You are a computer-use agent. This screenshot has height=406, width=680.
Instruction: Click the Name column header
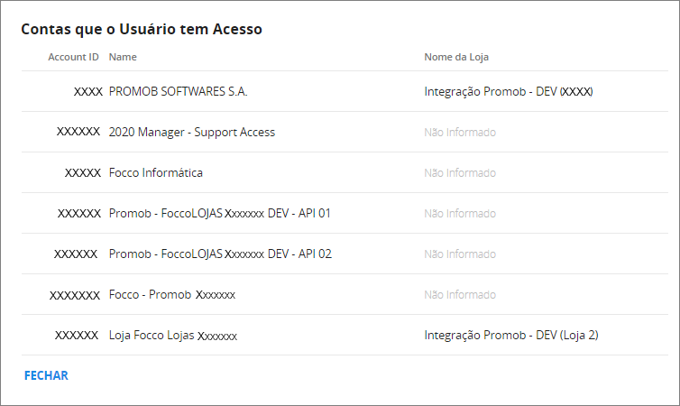(x=123, y=57)
